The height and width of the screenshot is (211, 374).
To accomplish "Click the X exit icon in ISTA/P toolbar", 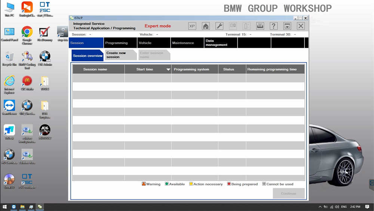I will [x=301, y=26].
